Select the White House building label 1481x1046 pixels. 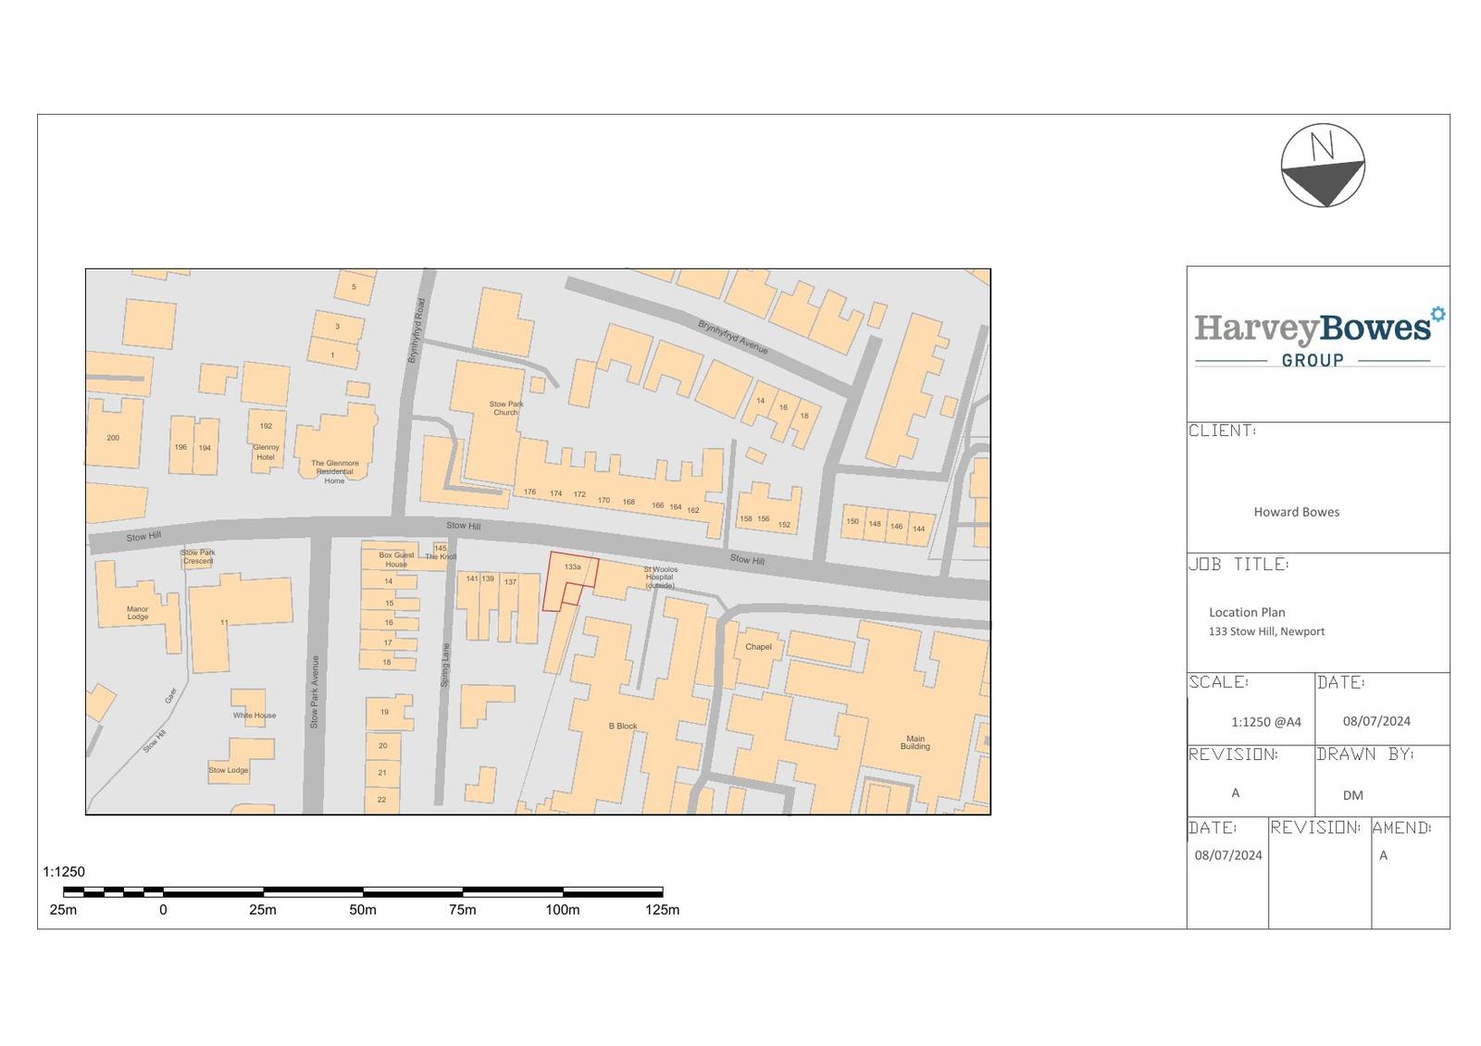tap(254, 716)
